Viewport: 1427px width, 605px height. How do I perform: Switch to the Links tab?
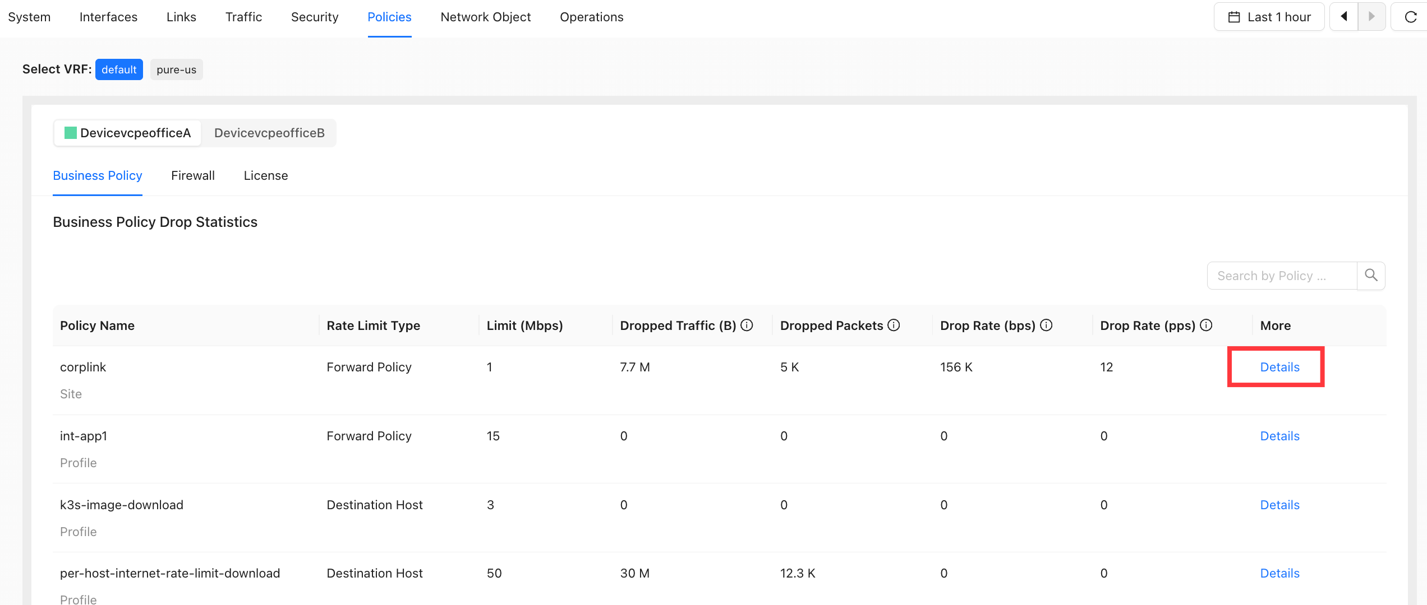pyautogui.click(x=181, y=17)
